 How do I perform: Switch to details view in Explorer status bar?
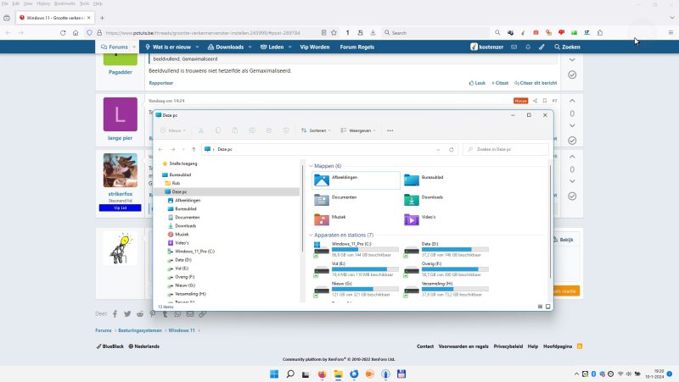pos(538,305)
